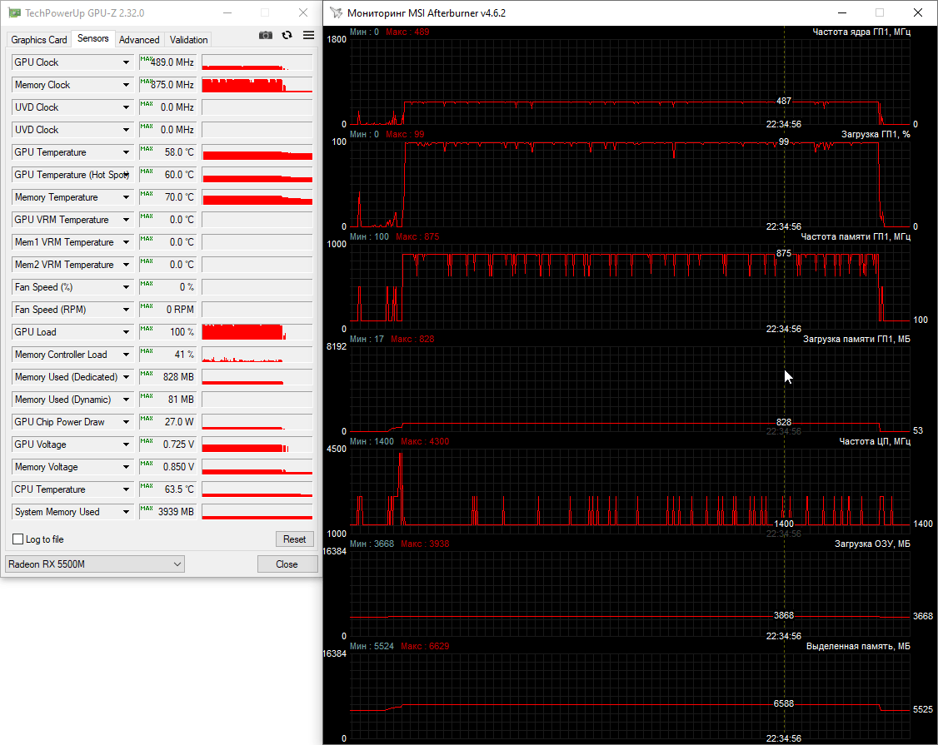The width and height of the screenshot is (938, 745).
Task: Click the Частота ядра ГП1 graph title
Action: coord(861,32)
